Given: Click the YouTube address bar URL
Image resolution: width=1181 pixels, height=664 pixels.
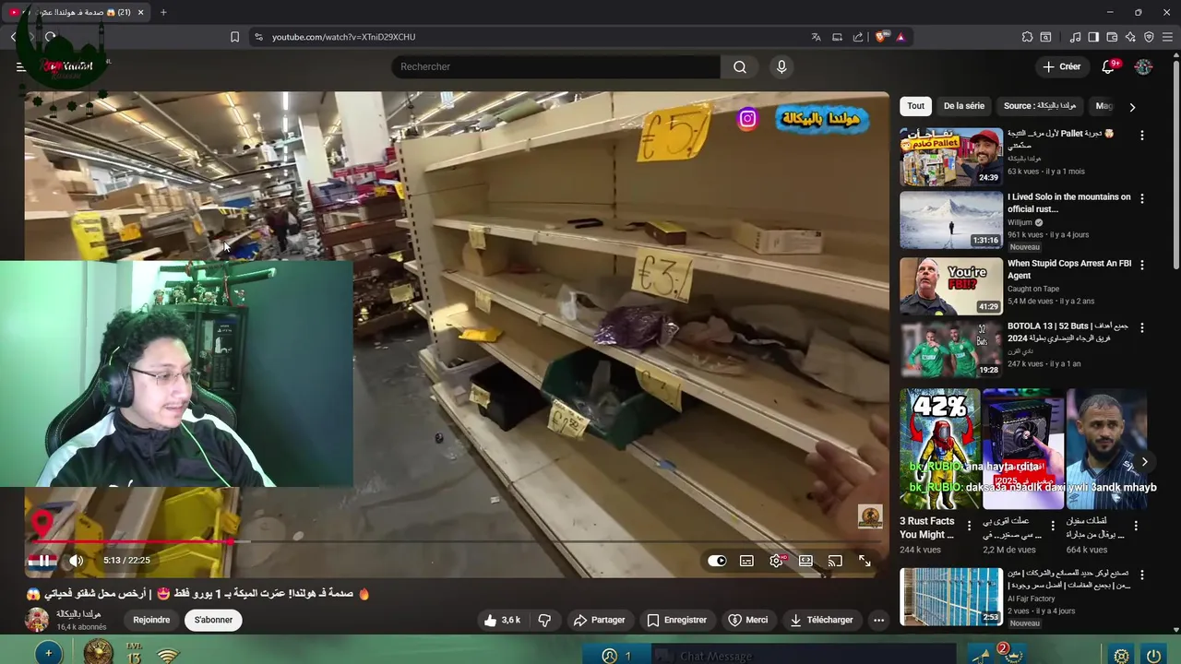Looking at the screenshot, I should [x=343, y=37].
